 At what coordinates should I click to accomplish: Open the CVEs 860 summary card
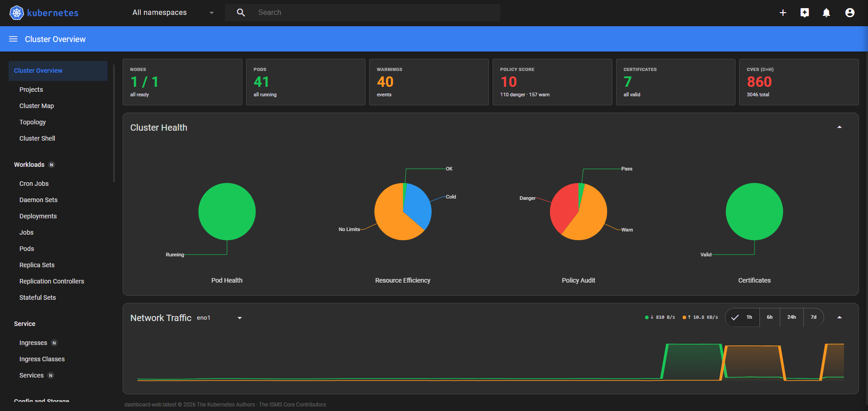[799, 82]
